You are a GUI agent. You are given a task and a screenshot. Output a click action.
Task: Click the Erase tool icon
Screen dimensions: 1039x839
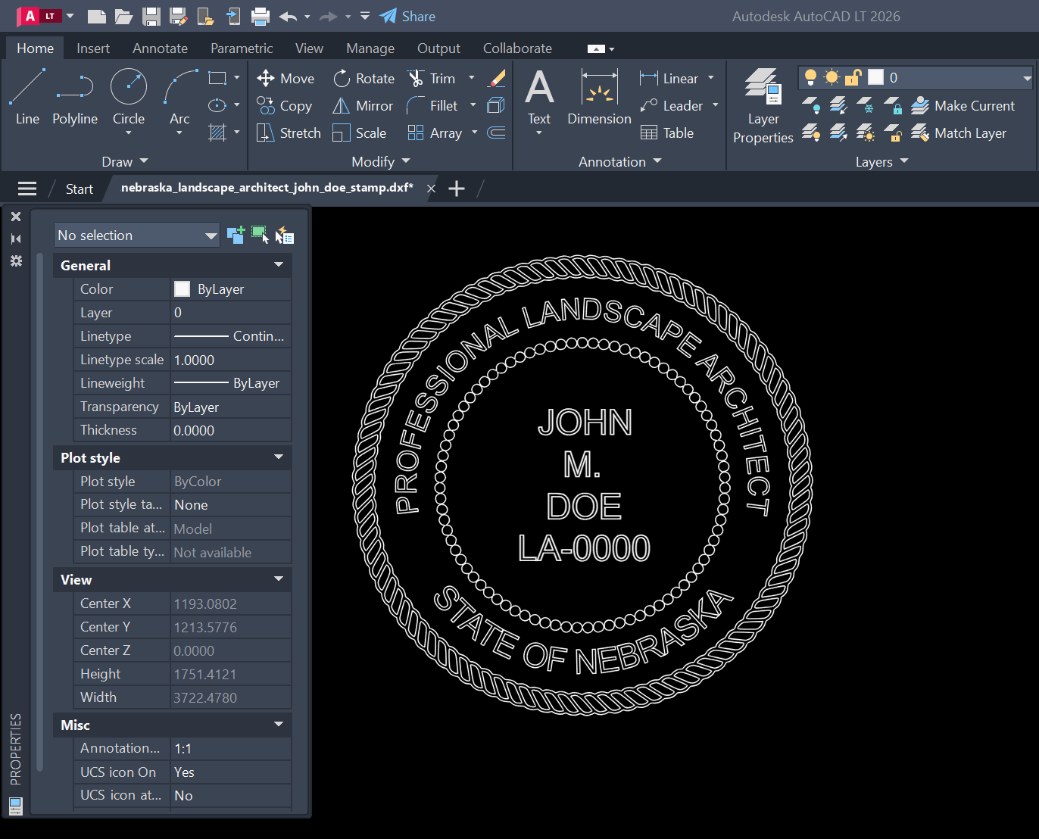[x=497, y=78]
